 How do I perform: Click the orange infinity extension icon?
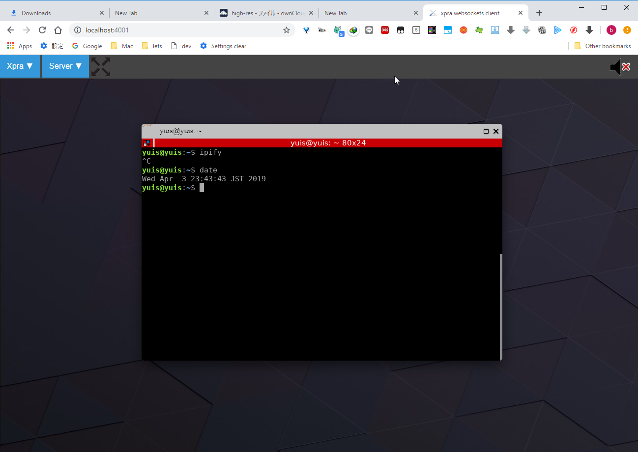pos(463,30)
